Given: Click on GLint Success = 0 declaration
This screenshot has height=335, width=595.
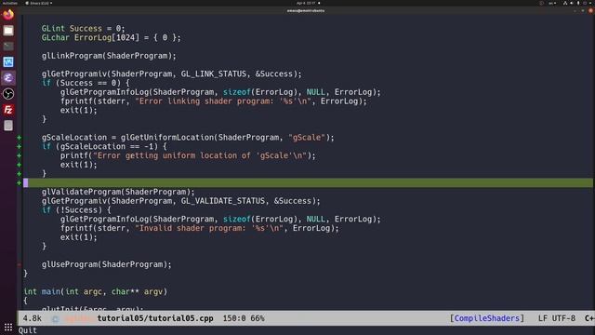Looking at the screenshot, I should click(x=83, y=29).
